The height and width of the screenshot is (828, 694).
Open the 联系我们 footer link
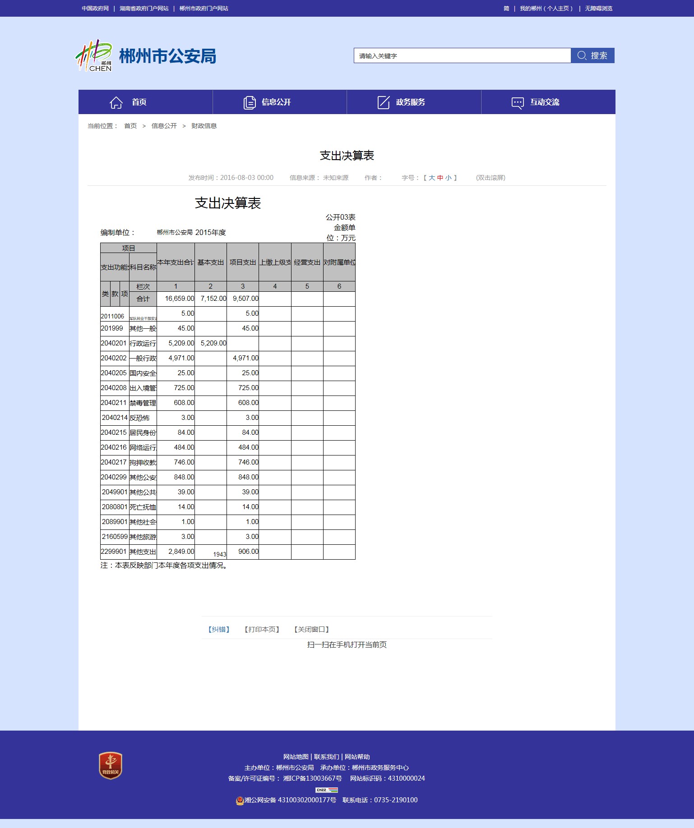(x=327, y=757)
